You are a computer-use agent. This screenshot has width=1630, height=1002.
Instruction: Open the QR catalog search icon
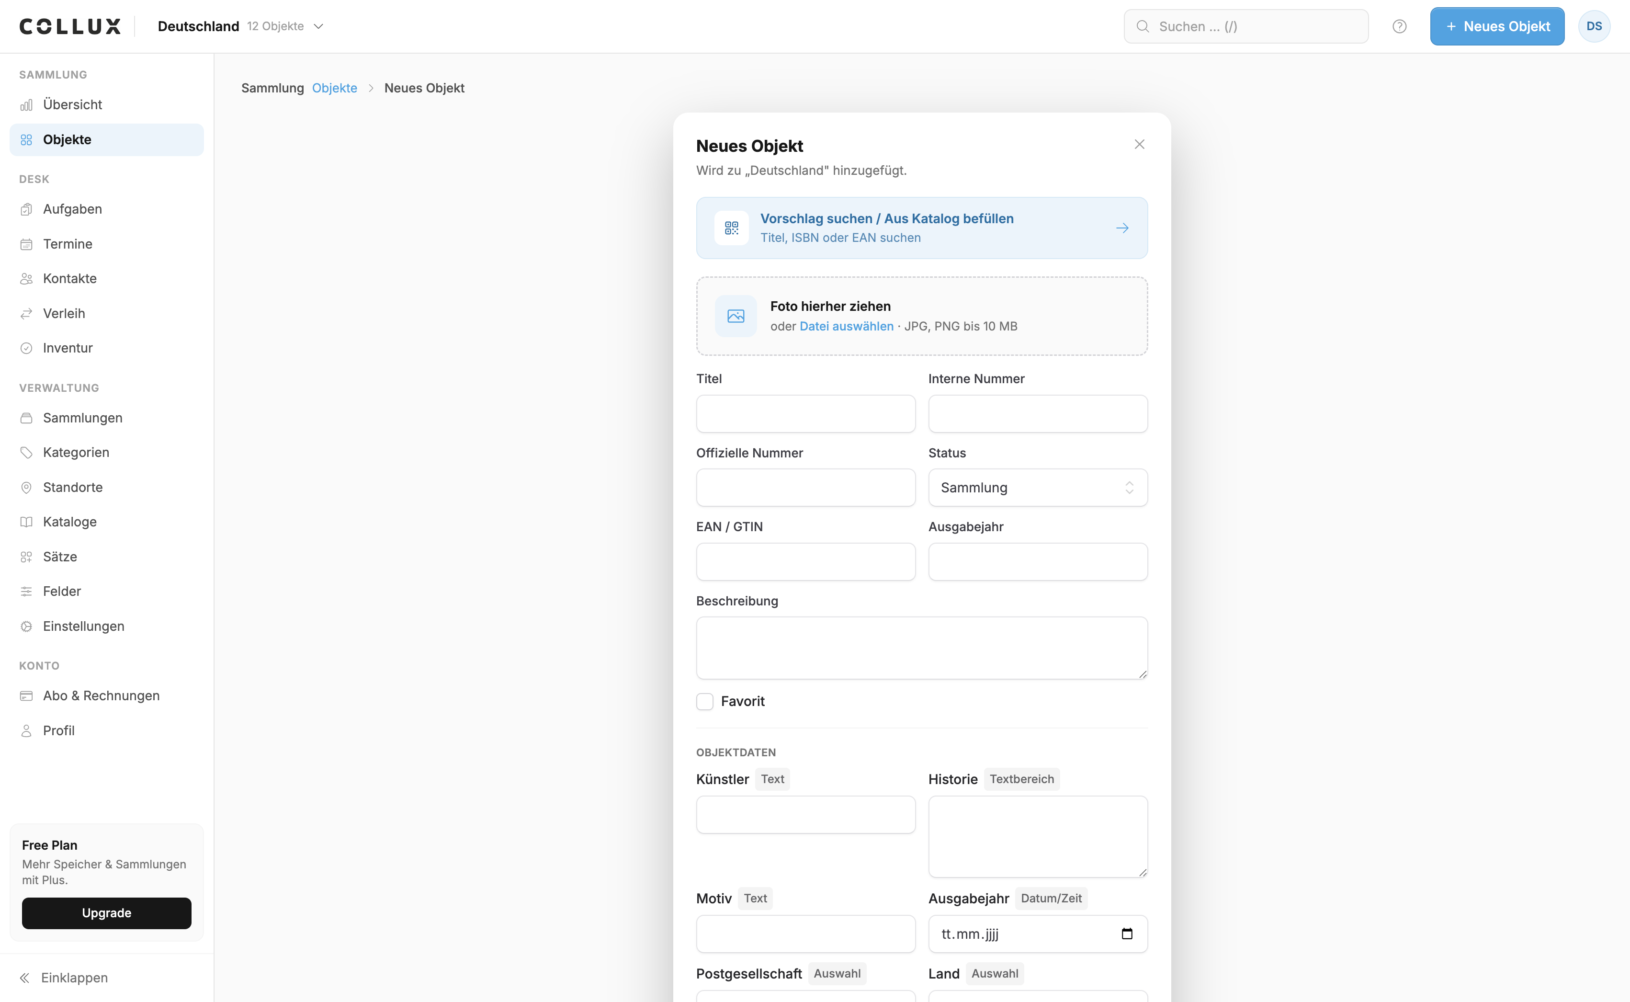tap(731, 228)
